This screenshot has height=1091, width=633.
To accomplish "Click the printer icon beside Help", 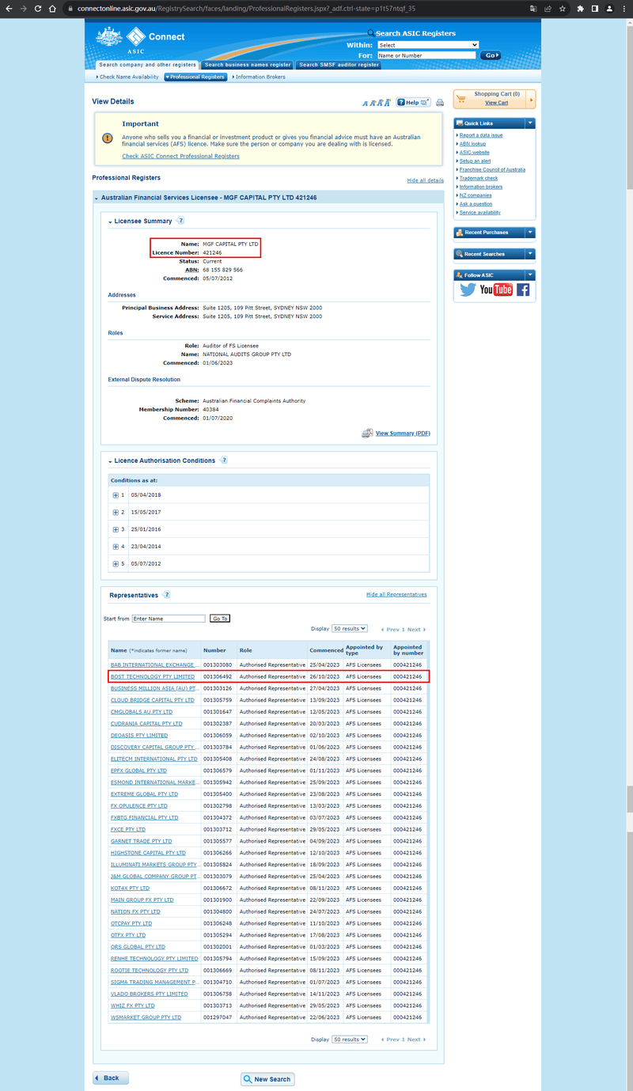I will click(x=440, y=103).
